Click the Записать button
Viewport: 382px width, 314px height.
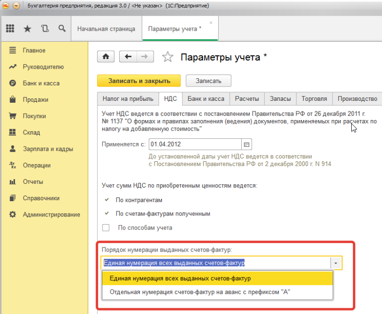pos(208,81)
